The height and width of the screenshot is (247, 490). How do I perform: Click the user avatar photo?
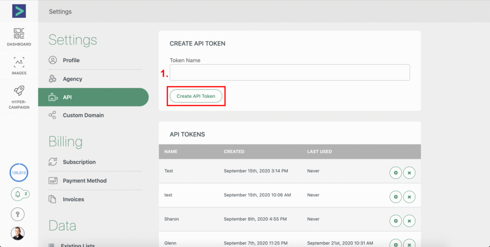[x=18, y=233]
